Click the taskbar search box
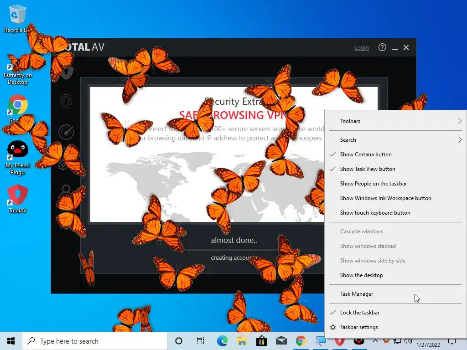The width and height of the screenshot is (467, 350). click(x=95, y=341)
